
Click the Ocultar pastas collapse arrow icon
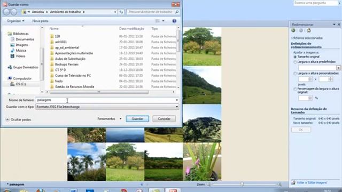7,119
